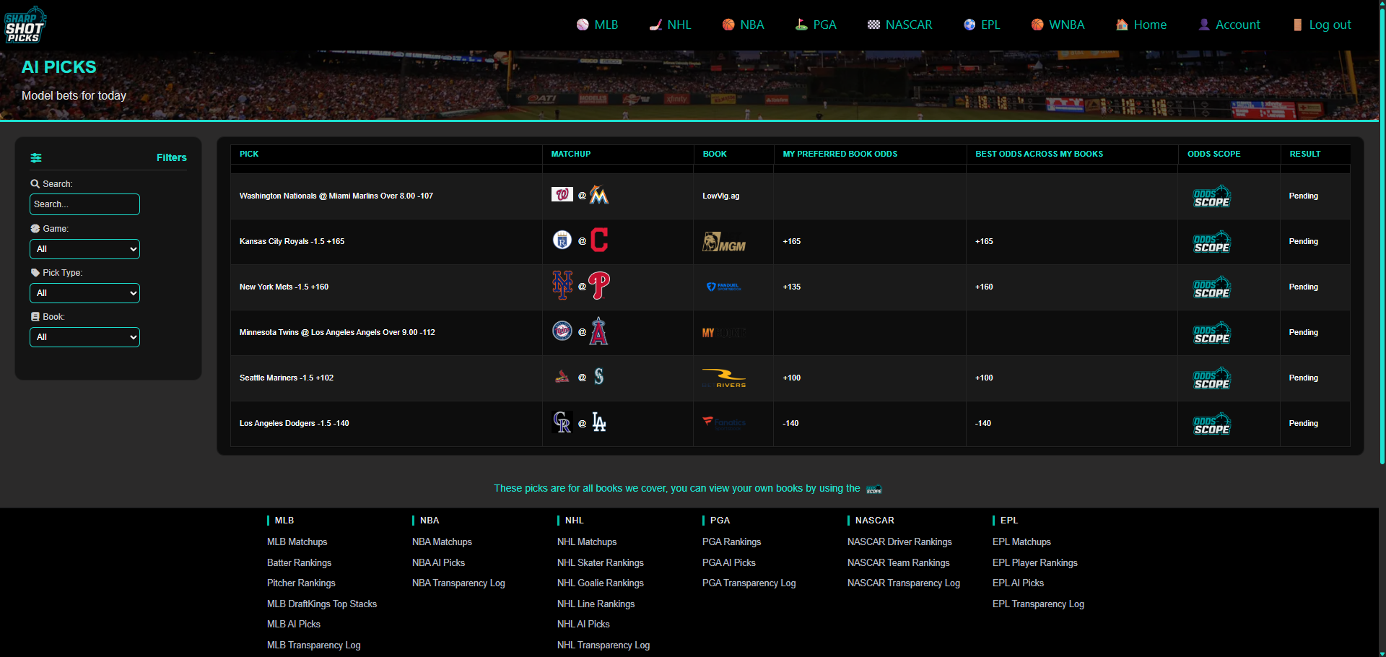Open the MLB AI Picks link
Screen dimensions: 1386x657
click(293, 624)
